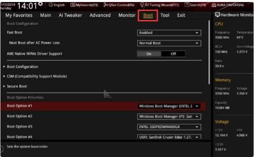The width and height of the screenshot is (254, 157).
Task: Click the settings gear next to the clock
Action: (41, 4)
